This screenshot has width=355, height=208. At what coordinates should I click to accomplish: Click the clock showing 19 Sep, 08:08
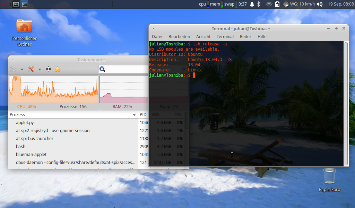click(341, 4)
